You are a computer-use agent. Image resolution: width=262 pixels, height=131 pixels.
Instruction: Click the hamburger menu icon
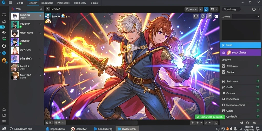(10, 3)
